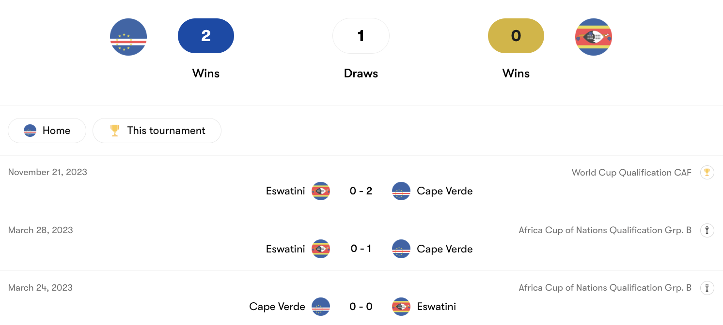
Task: Open March 28 Africa Cup Qualification link
Action: coord(605,230)
